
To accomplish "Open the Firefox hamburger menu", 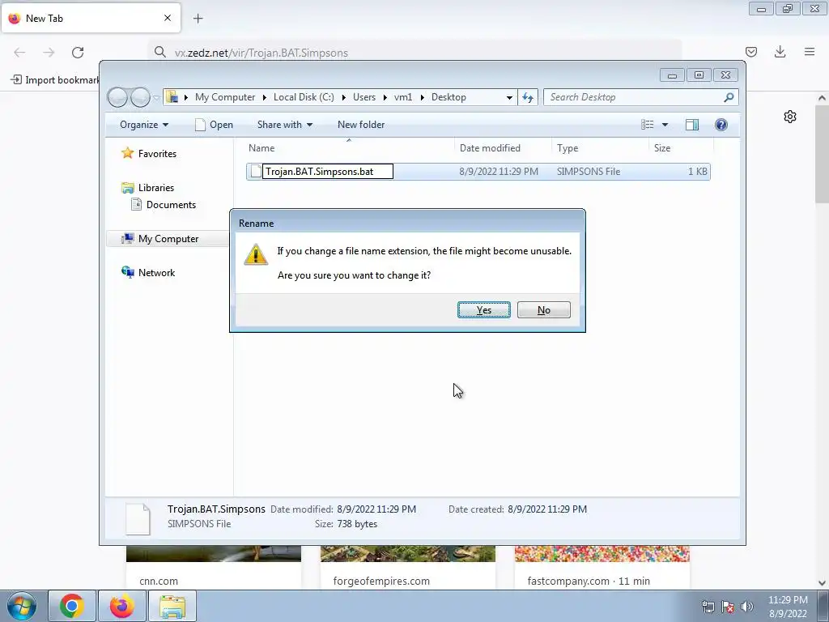I will 810,52.
